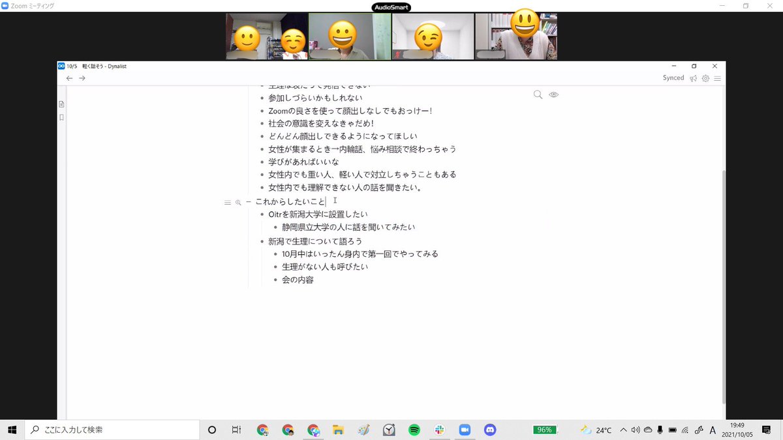Image resolution: width=783 pixels, height=440 pixels.
Task: Open the Dynalist hamburger menu
Action: (x=717, y=78)
